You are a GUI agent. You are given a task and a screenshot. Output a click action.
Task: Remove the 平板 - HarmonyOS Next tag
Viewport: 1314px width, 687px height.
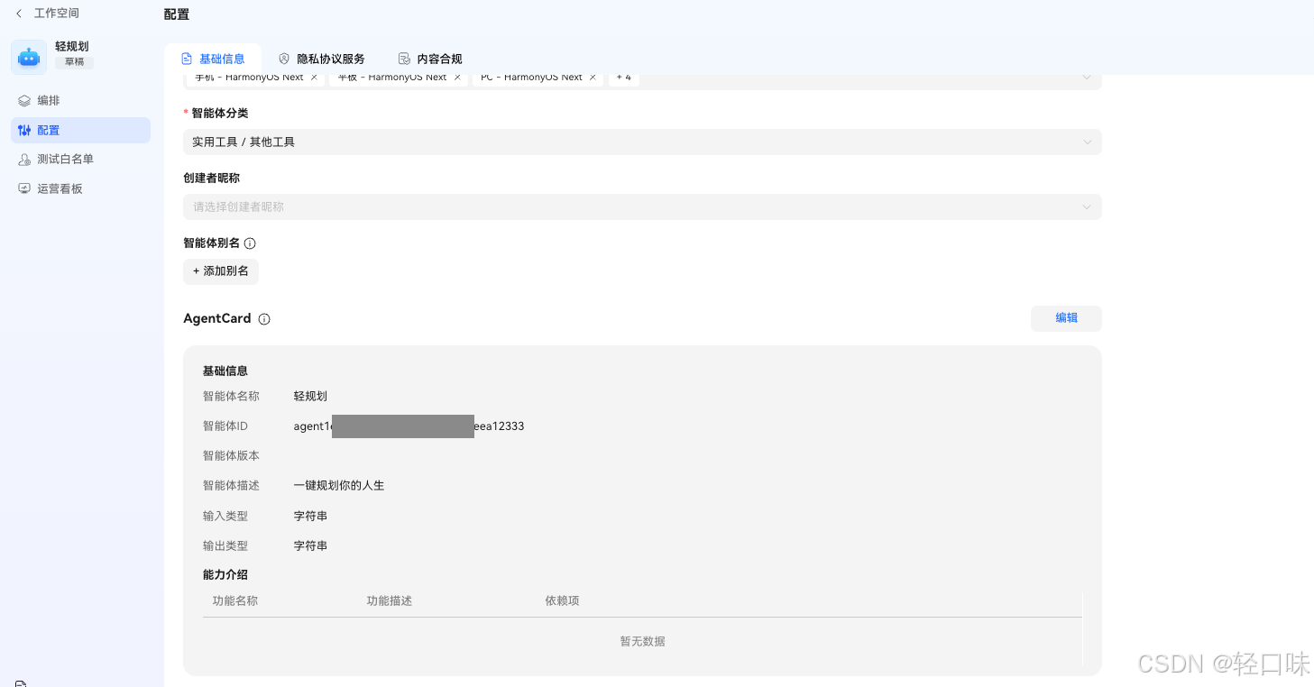point(457,78)
